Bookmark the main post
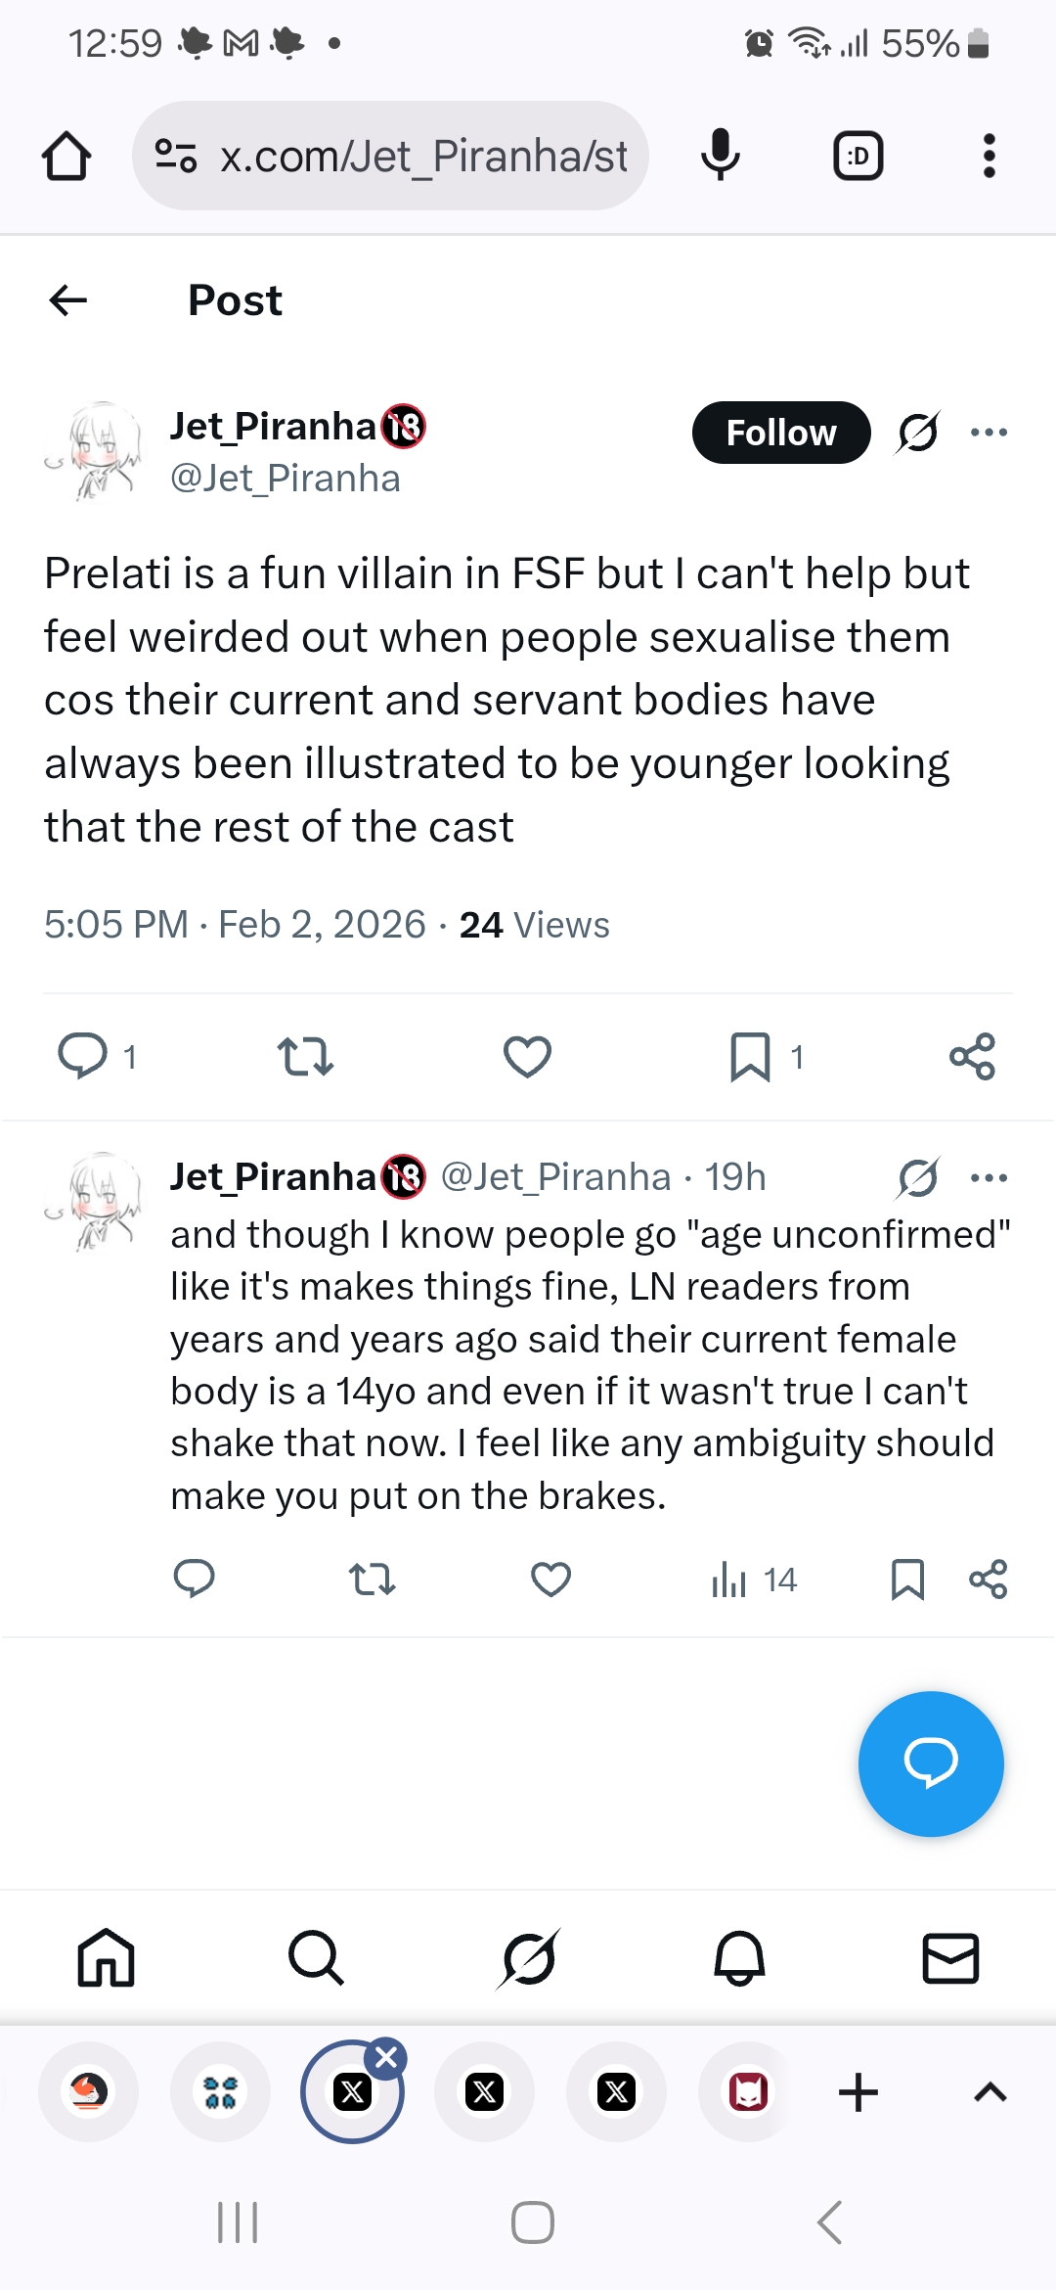Screen dimensions: 1056x2290 [x=750, y=1057]
